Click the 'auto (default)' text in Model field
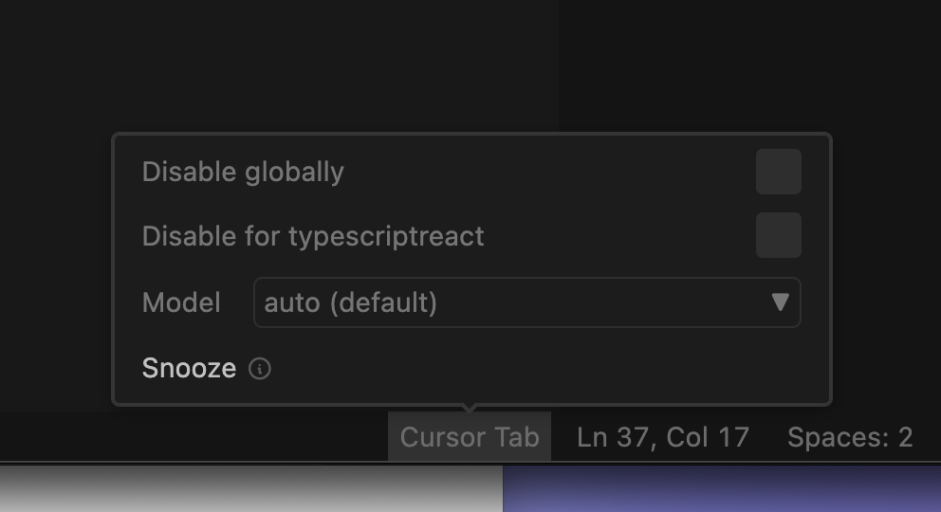The height and width of the screenshot is (512, 941). tap(350, 302)
